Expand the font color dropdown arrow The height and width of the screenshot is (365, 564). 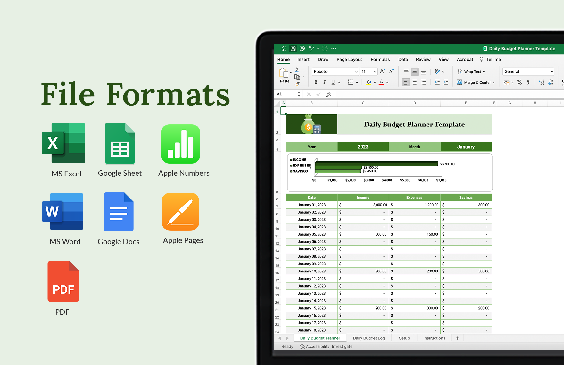(387, 83)
